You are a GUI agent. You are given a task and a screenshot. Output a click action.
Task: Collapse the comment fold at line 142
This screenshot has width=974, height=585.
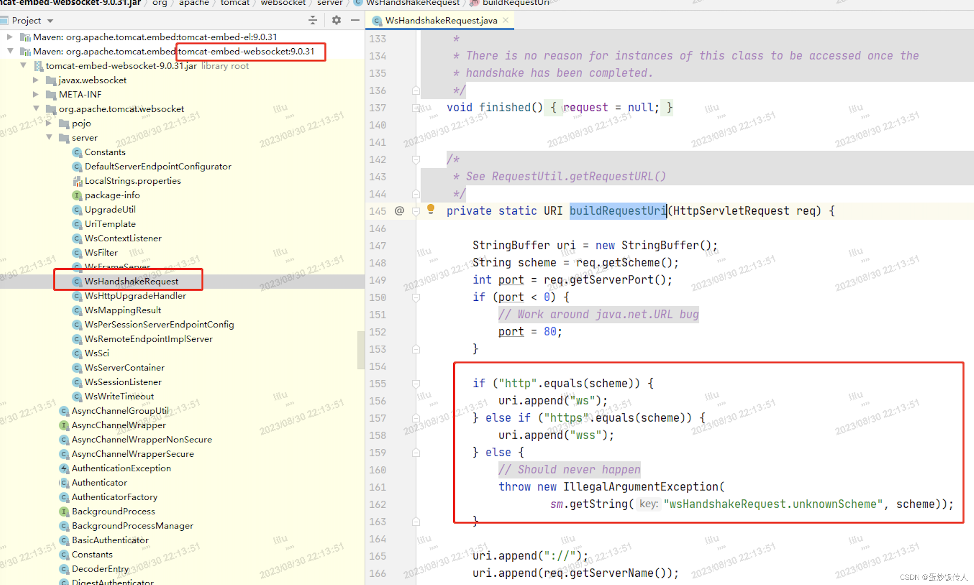point(416,160)
